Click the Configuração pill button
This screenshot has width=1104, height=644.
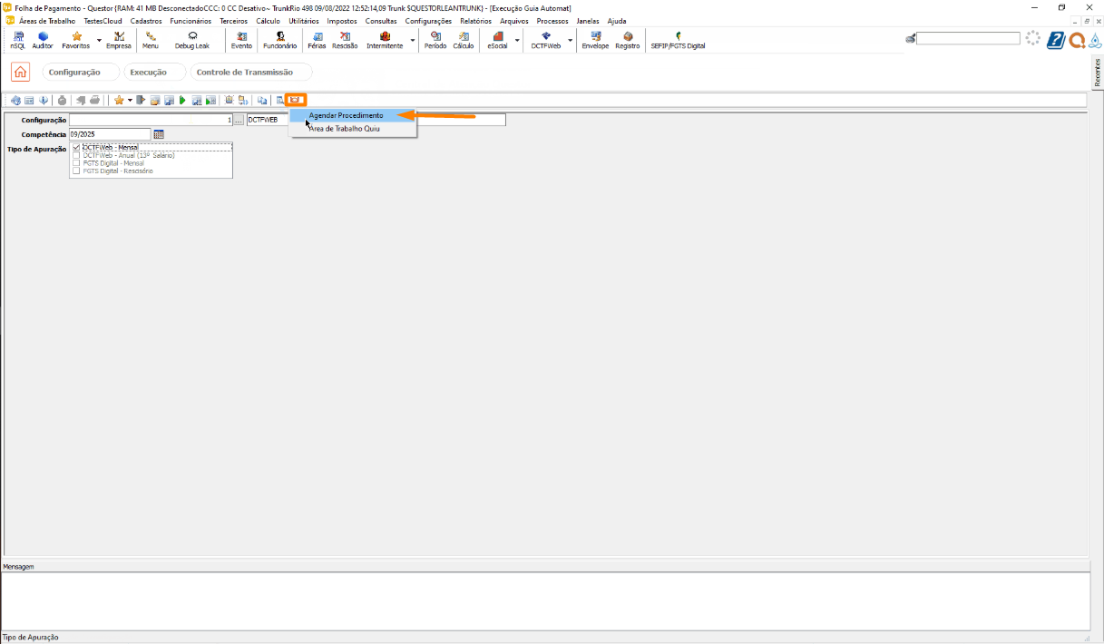point(74,73)
